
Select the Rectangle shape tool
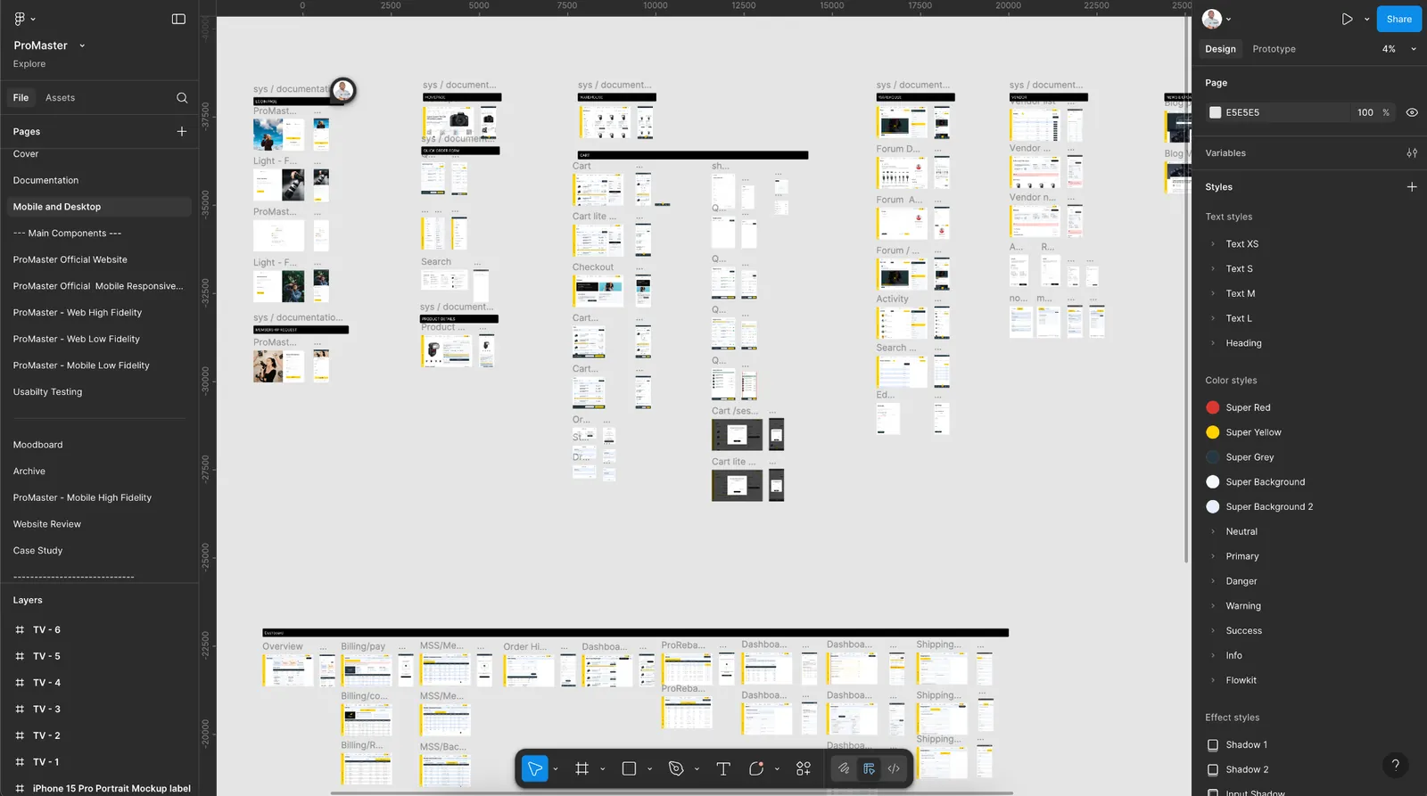pyautogui.click(x=629, y=768)
